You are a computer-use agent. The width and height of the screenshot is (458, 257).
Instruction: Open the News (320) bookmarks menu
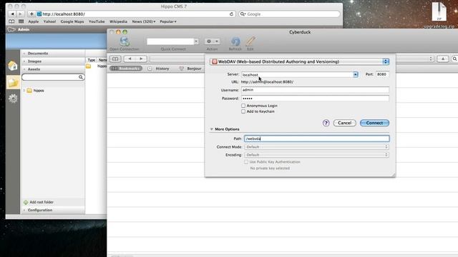click(x=143, y=21)
